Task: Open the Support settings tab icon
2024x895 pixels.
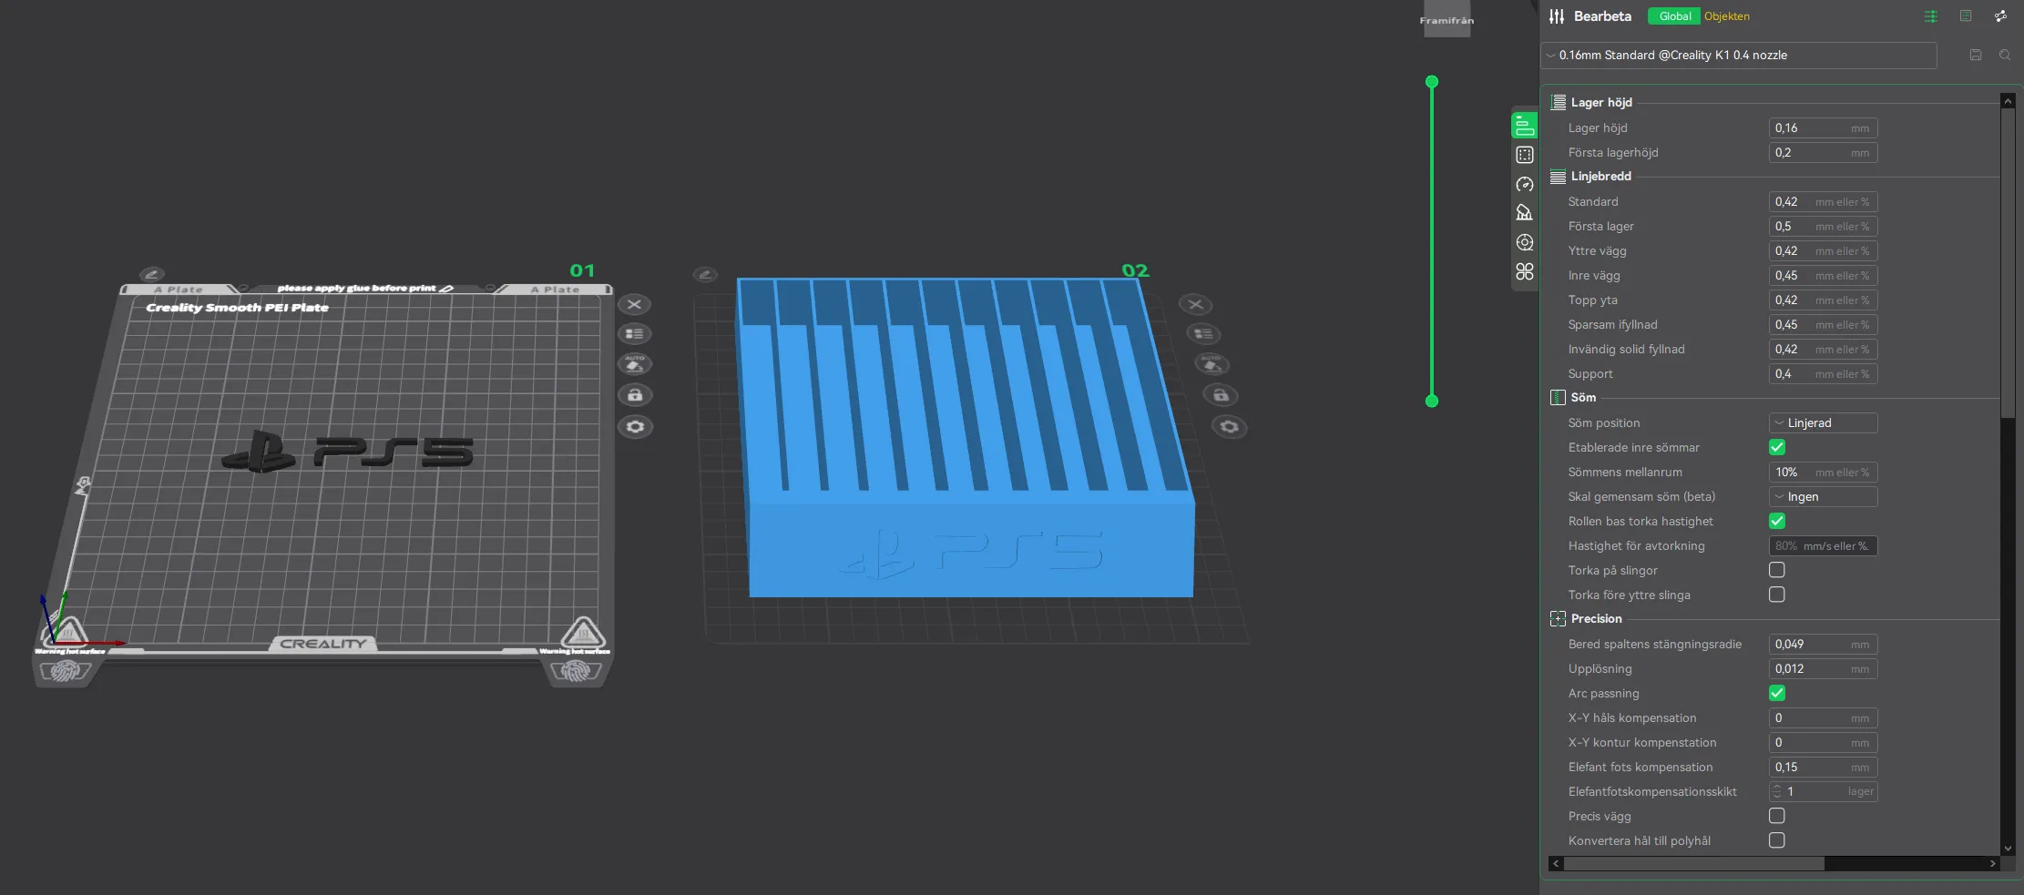Action: coord(1524,213)
